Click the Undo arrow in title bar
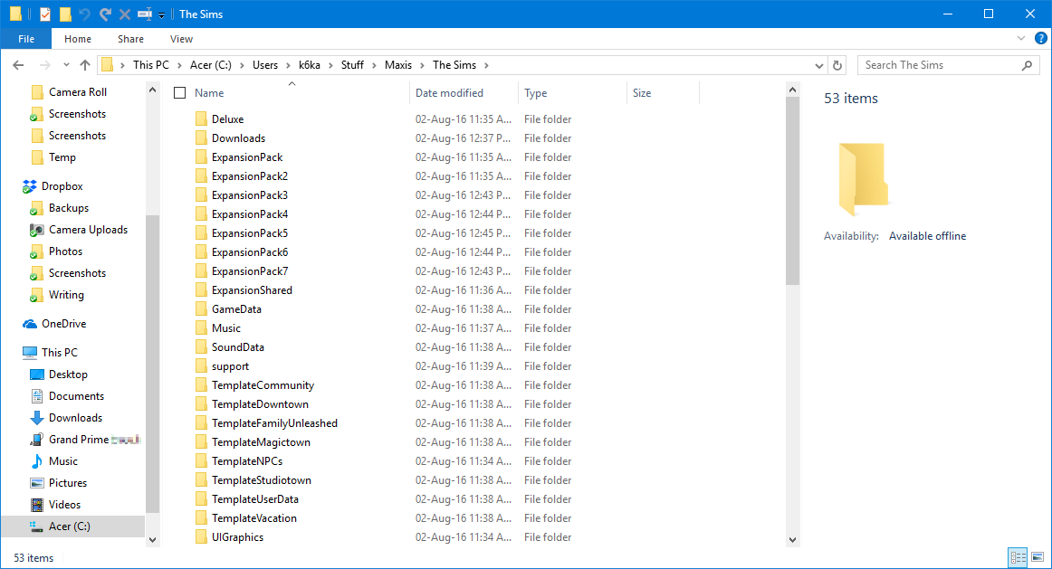Screen dimensions: 1052x569 84,14
